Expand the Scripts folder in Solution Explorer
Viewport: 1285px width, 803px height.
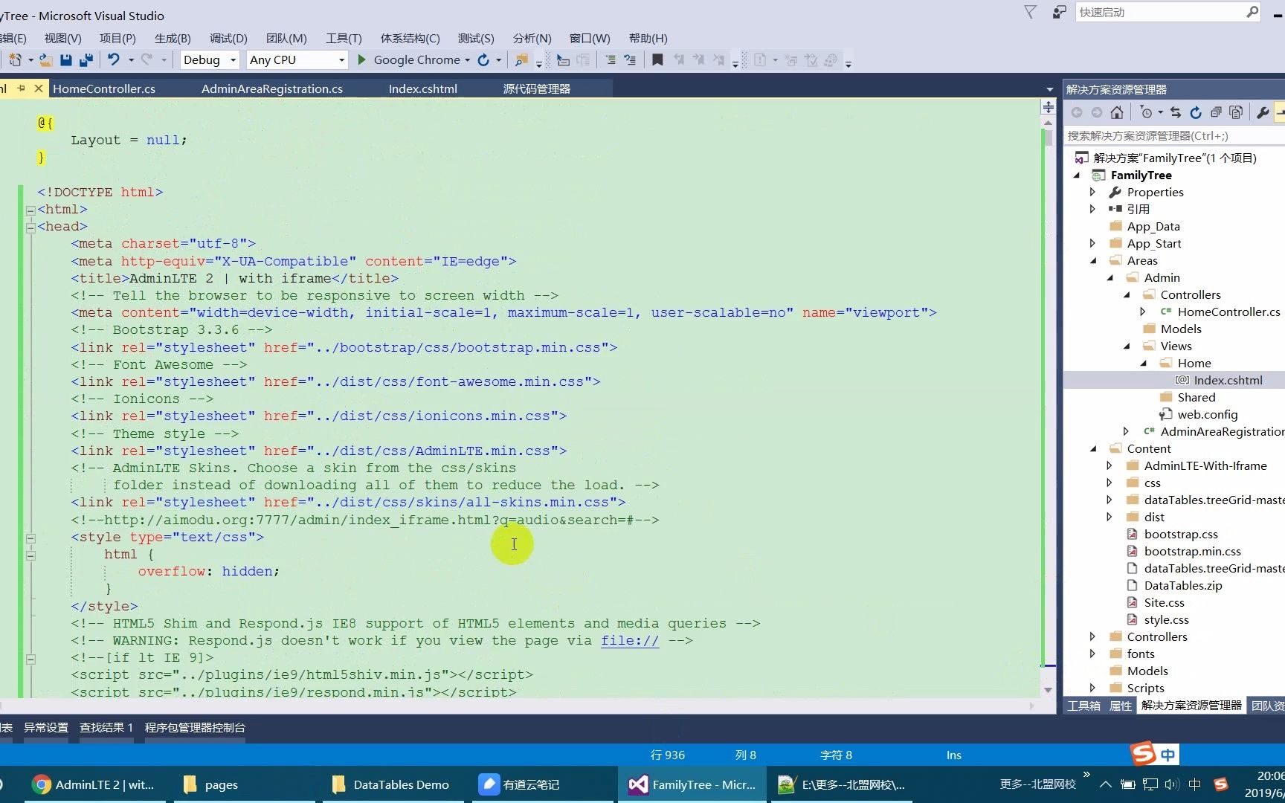1092,688
